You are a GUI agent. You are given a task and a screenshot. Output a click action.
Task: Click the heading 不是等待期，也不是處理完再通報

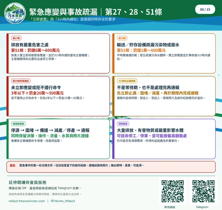[x=148, y=87]
